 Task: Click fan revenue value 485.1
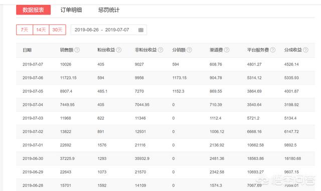tap(102, 91)
